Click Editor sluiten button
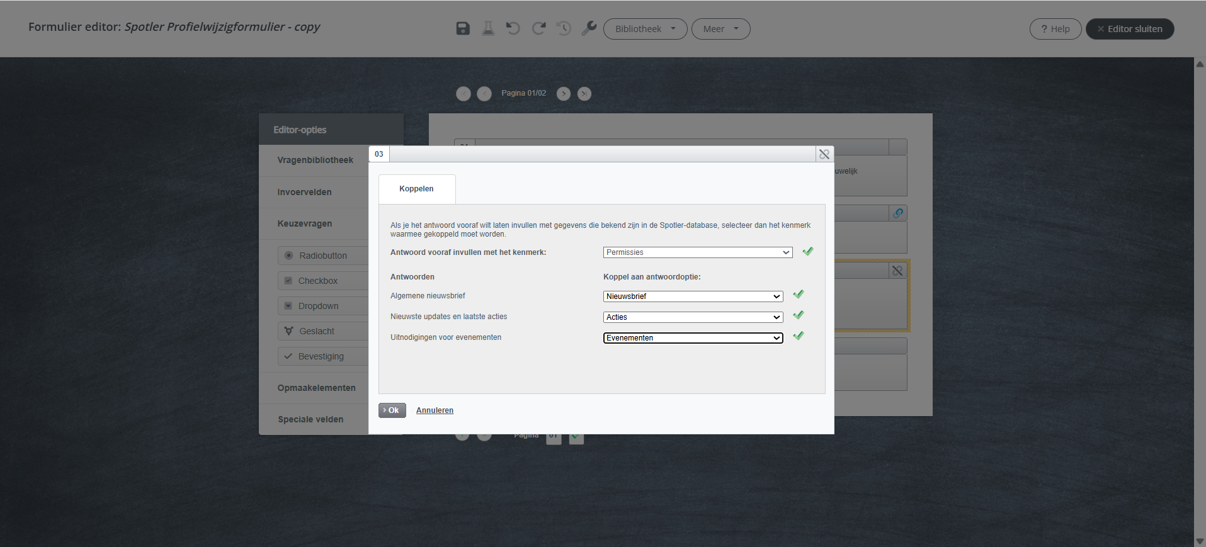The image size is (1206, 547). [1130, 29]
